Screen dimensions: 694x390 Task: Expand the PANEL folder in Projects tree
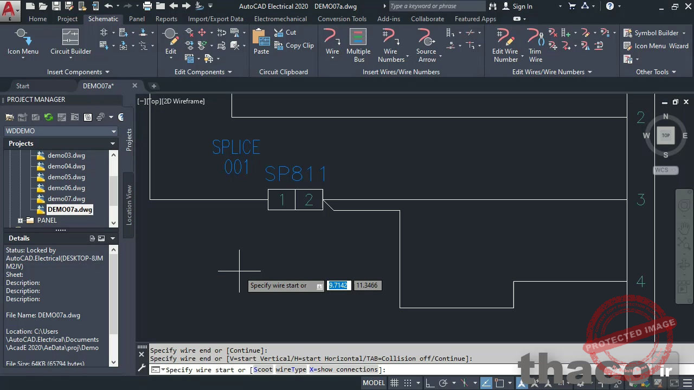pos(20,220)
